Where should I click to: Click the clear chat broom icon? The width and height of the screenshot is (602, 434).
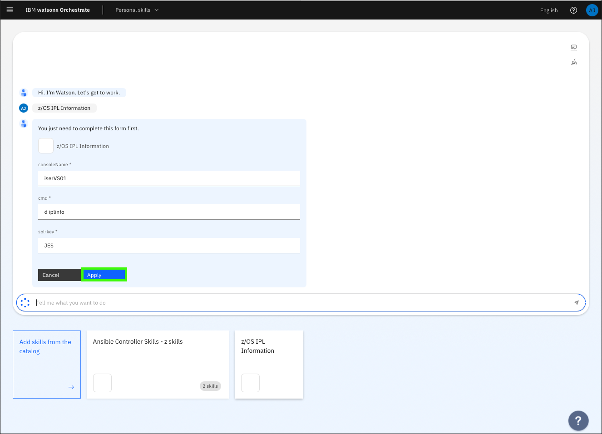574,62
